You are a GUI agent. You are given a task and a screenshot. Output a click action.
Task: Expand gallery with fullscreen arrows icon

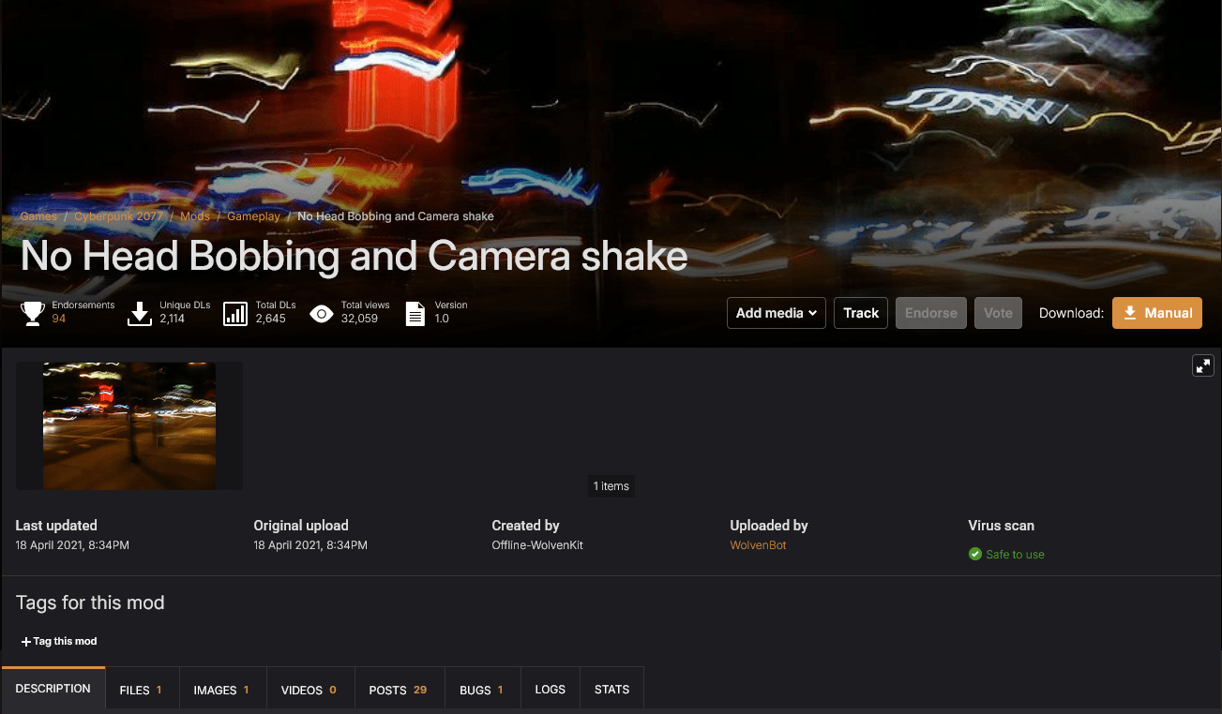click(1203, 366)
